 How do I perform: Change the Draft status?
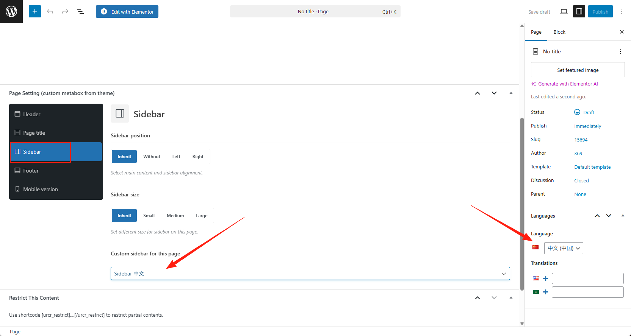tap(584, 112)
